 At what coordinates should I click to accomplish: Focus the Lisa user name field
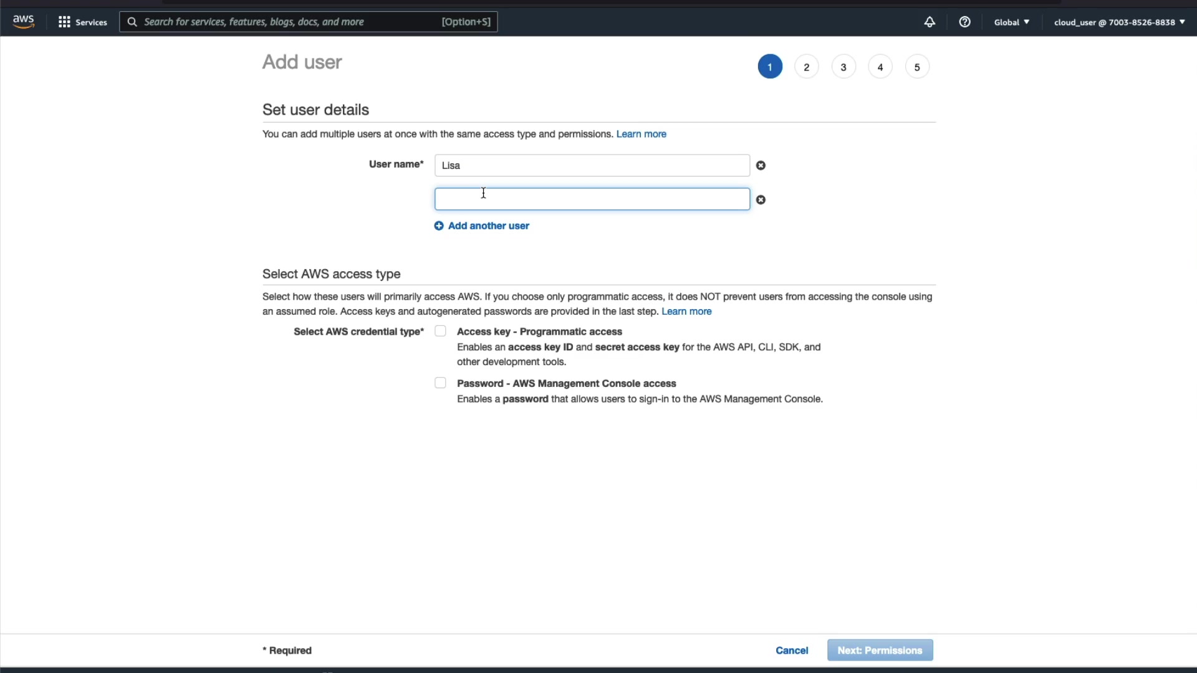(x=591, y=166)
